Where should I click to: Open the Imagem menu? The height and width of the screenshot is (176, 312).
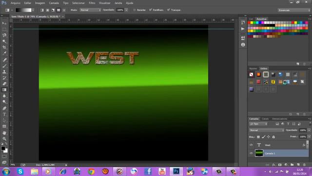pyautogui.click(x=40, y=3)
